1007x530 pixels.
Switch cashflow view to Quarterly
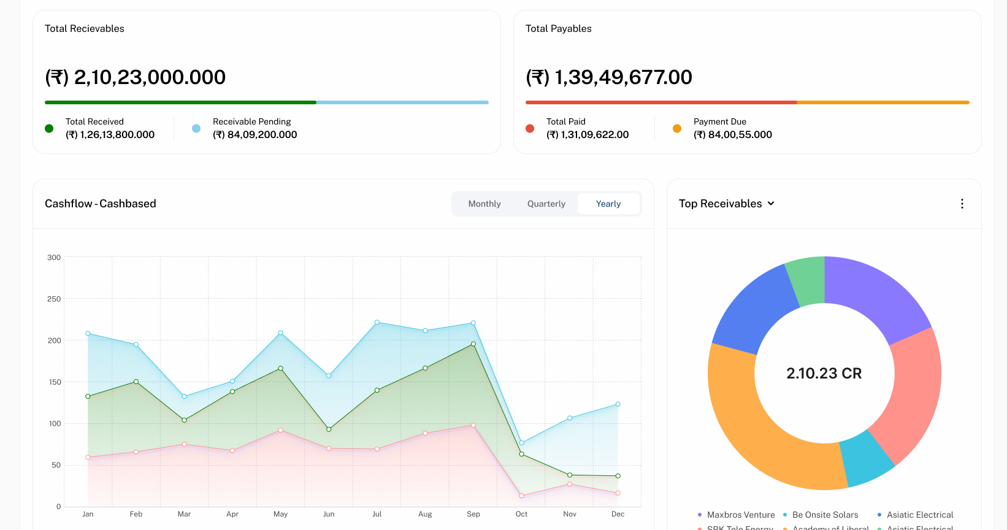pyautogui.click(x=546, y=204)
